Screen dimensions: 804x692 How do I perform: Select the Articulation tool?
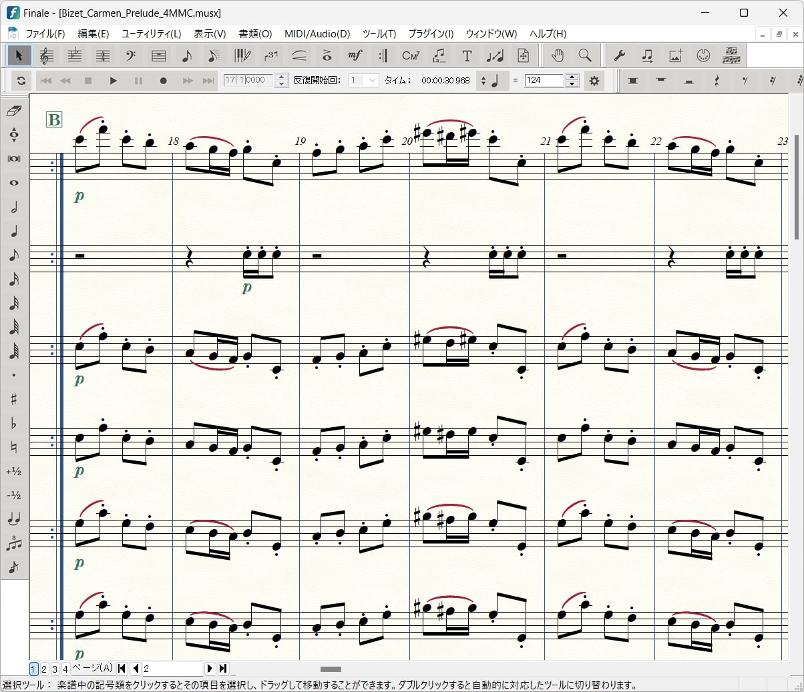(x=327, y=56)
